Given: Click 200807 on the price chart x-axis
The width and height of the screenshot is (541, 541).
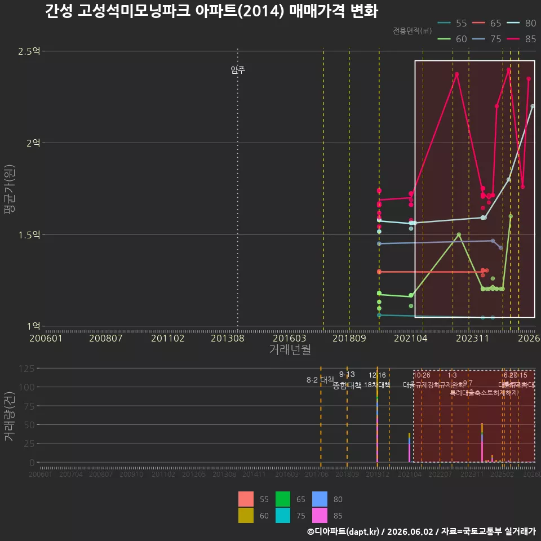Looking at the screenshot, I should pyautogui.click(x=106, y=338).
